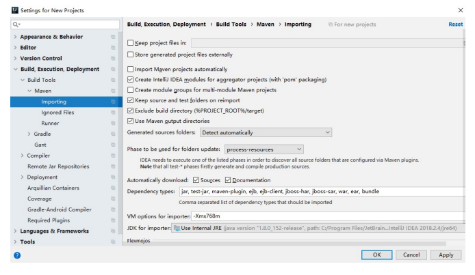Open Phase for folders update dropdown

(x=264, y=149)
